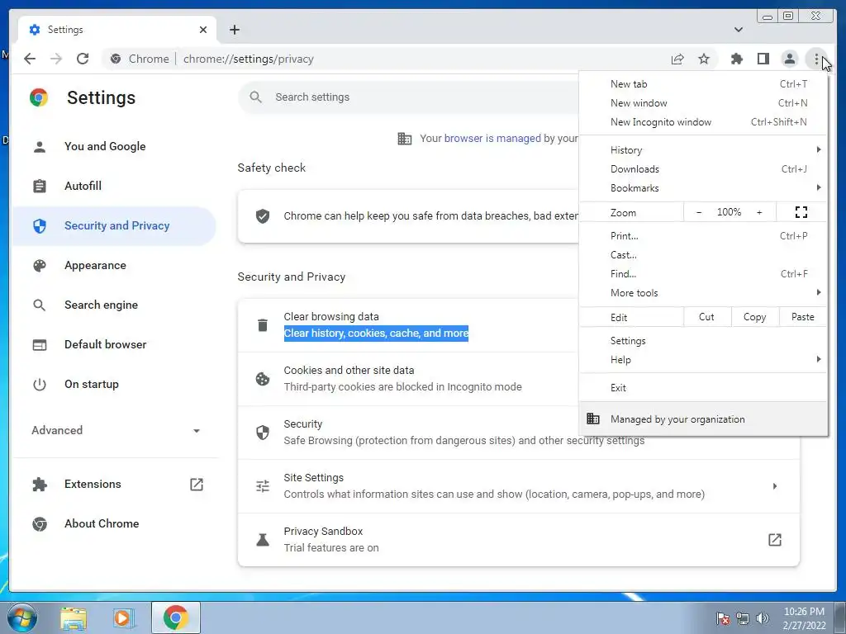Decrease zoom with minus button
Screen dimensions: 846x634
pos(699,212)
